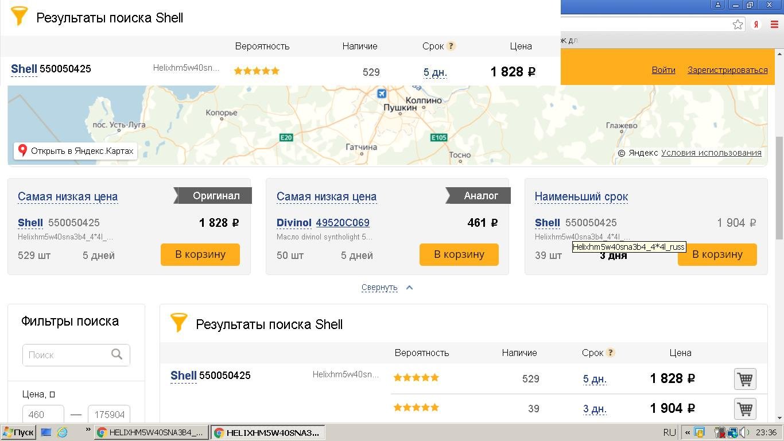Open map via Открыть в Яндекс.Картах
Viewport: 784px width, 441px height.
coord(75,151)
